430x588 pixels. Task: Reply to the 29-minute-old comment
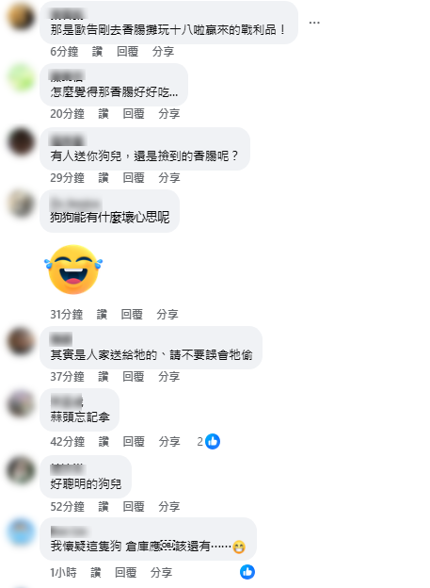tap(134, 177)
